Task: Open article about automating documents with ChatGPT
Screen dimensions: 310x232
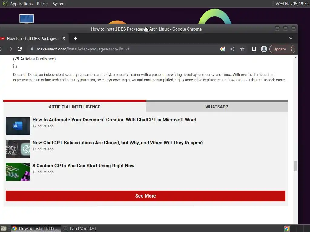Action: click(x=114, y=120)
